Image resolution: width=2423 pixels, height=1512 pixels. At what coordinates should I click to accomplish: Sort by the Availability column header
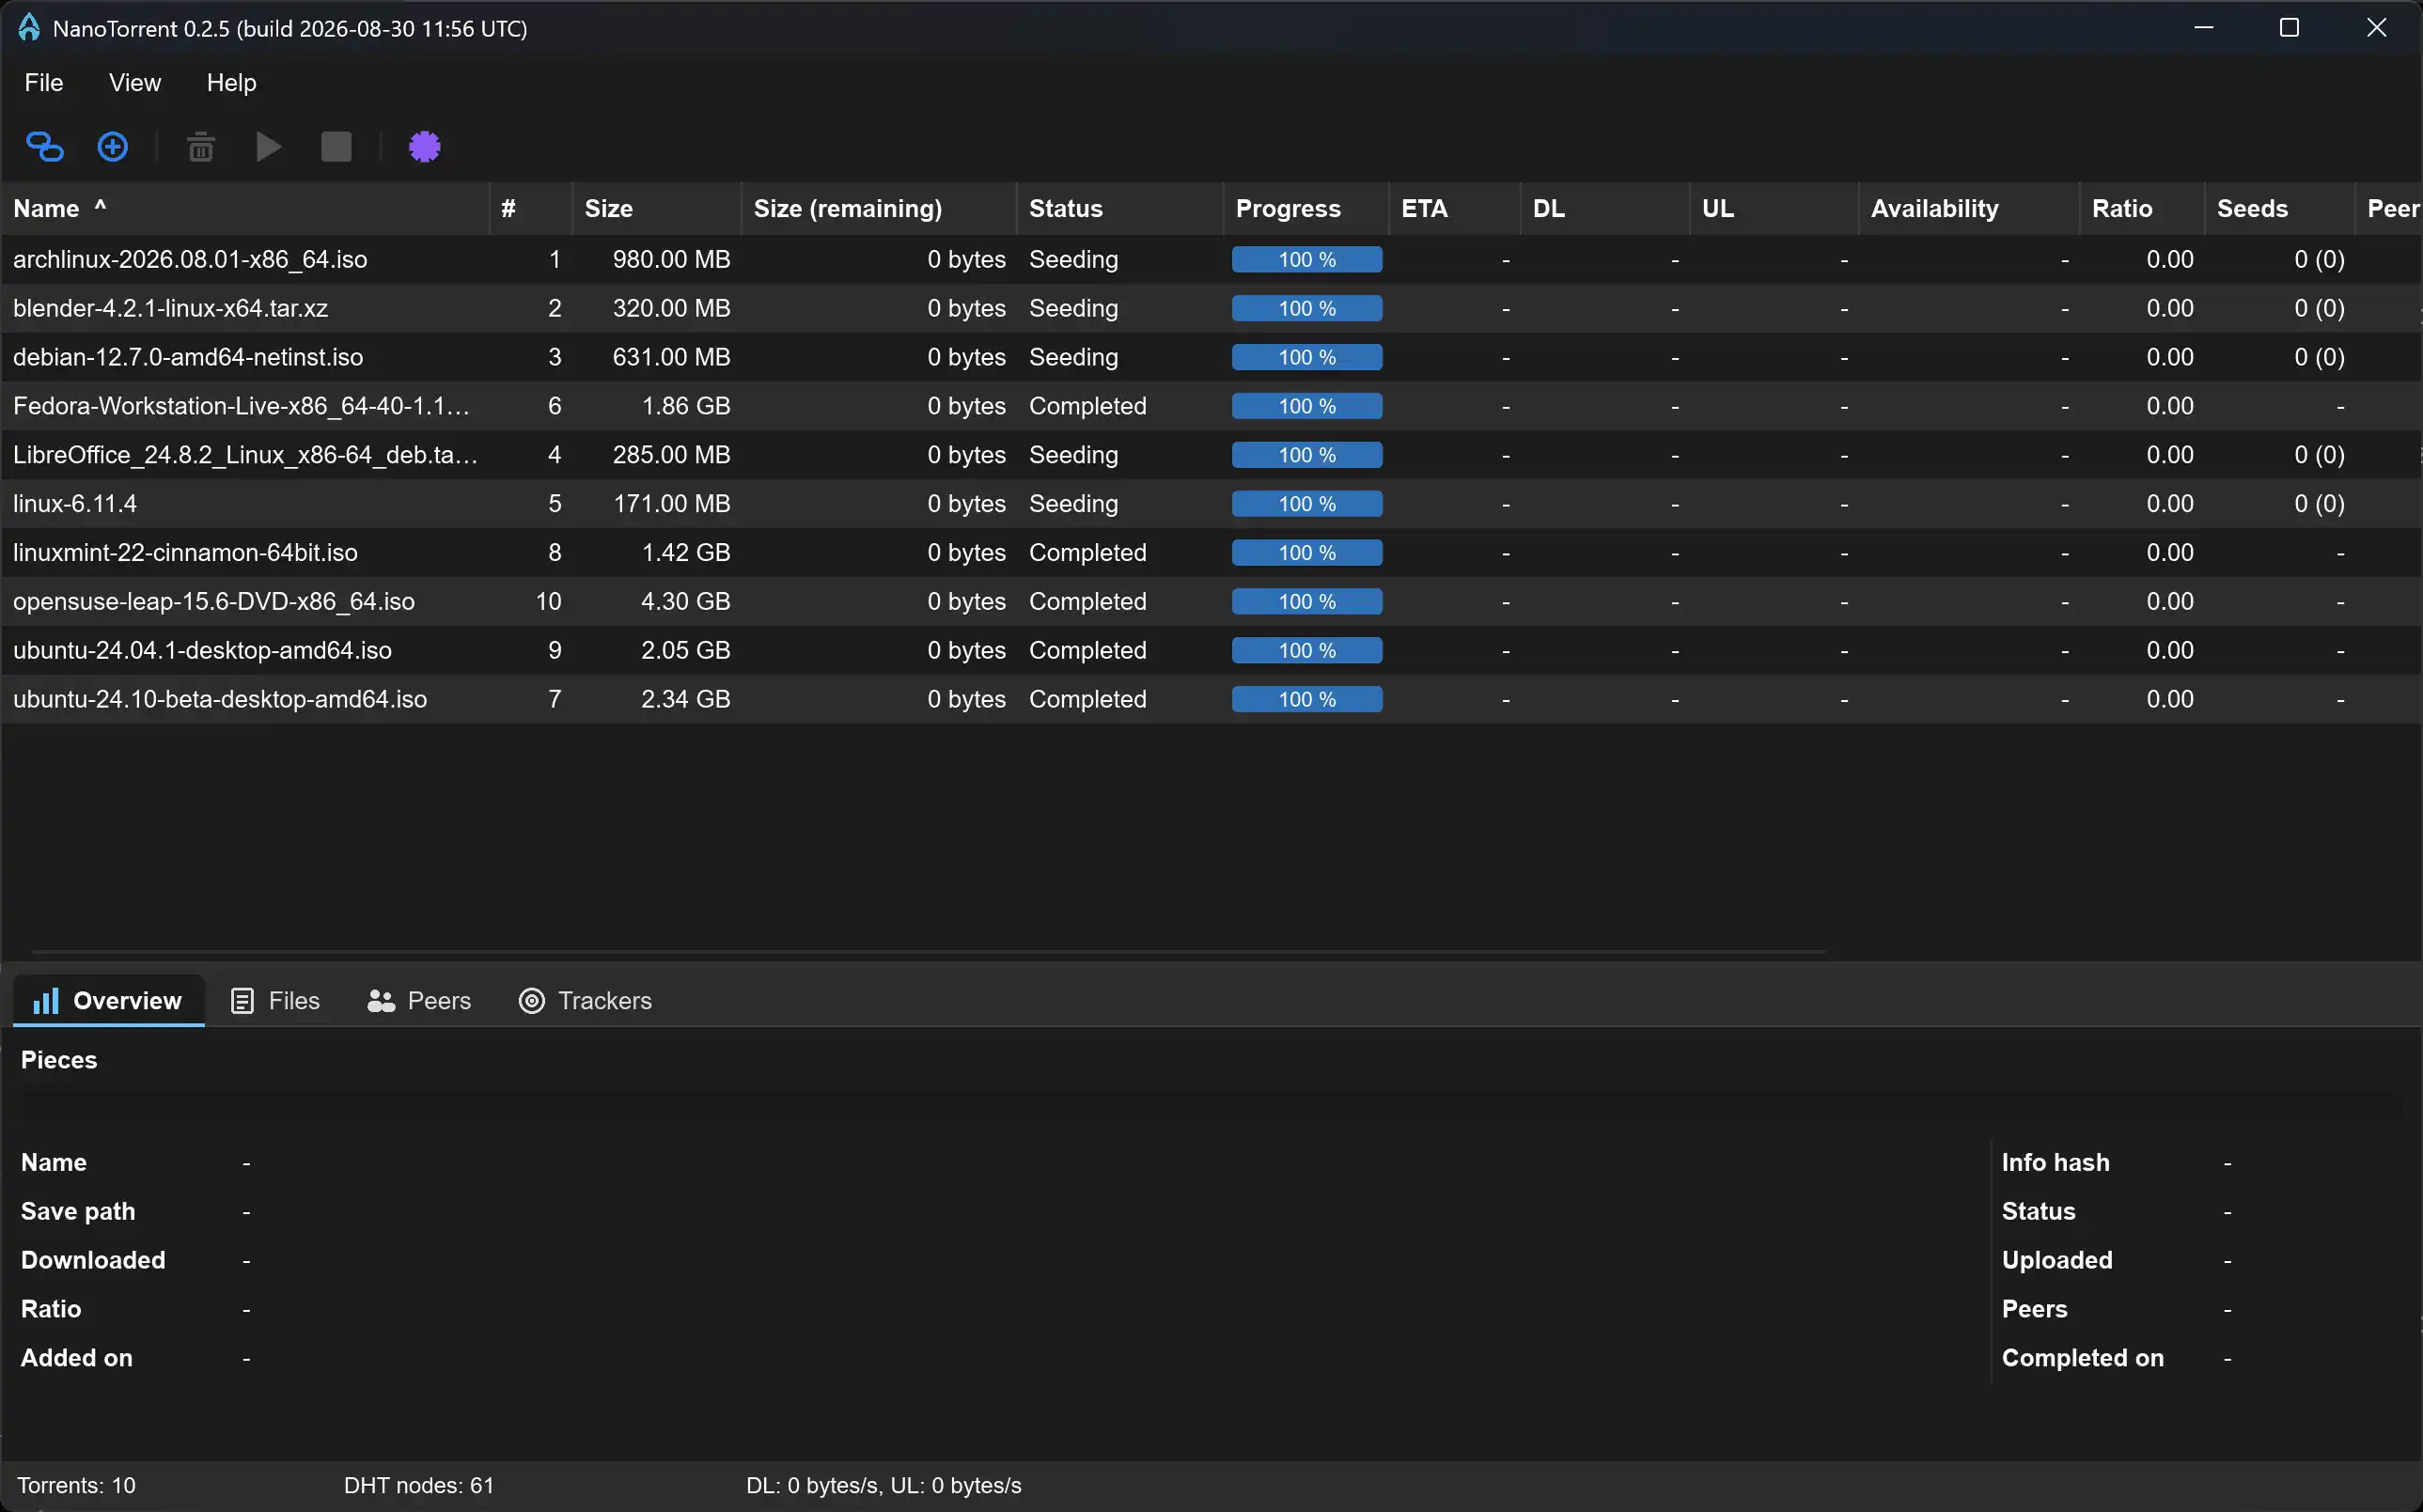(1969, 209)
